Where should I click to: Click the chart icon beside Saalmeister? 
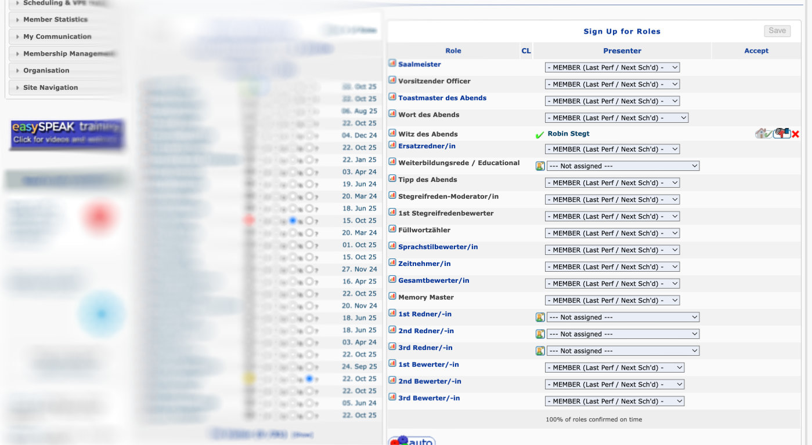tap(392, 64)
